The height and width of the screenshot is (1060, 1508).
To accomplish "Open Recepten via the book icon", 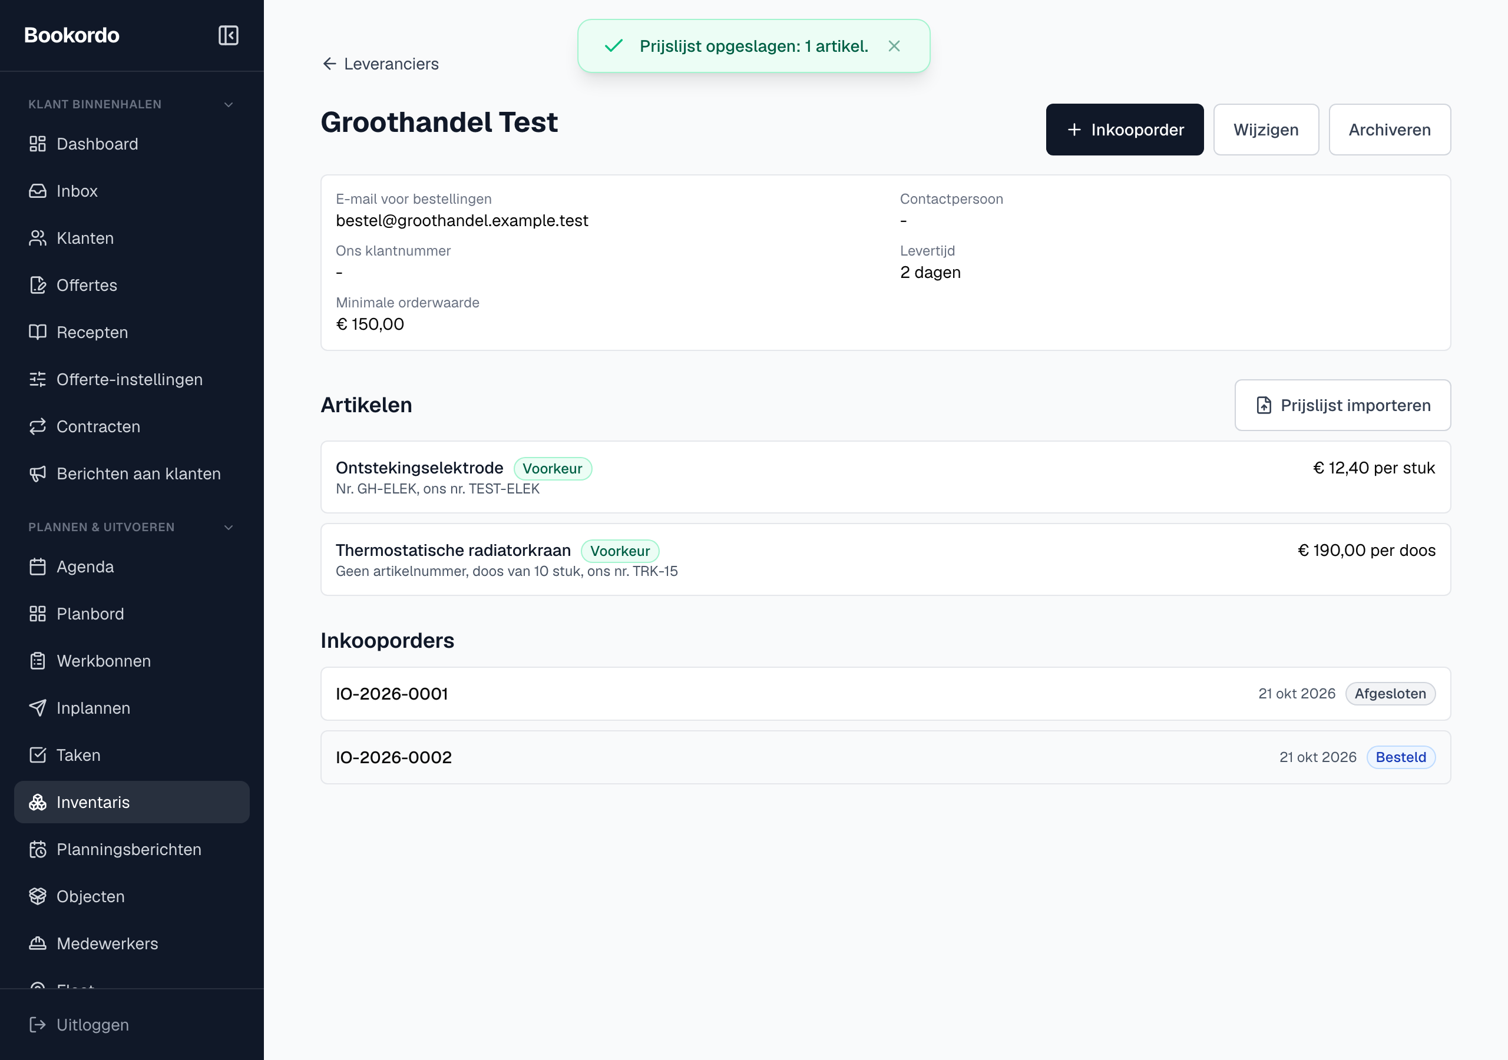I will point(38,332).
